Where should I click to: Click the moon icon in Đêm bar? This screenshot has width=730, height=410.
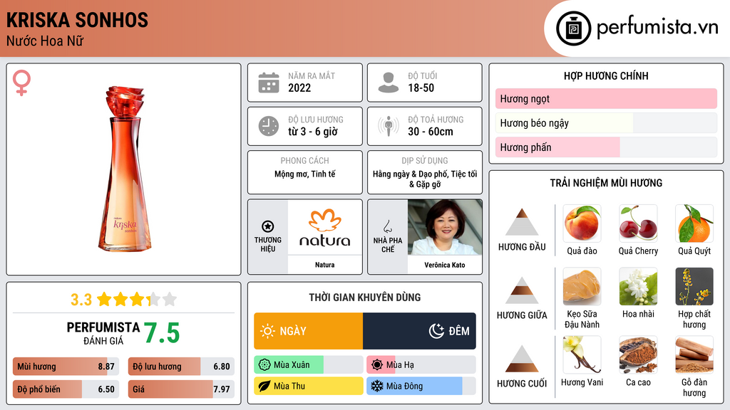click(436, 331)
